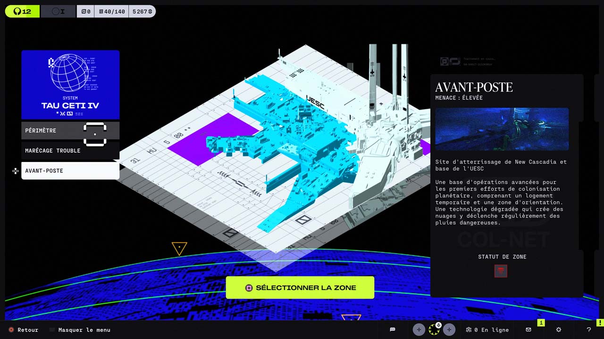The height and width of the screenshot is (339, 604).
Task: Select the Marécage Trouble zone
Action: click(70, 151)
